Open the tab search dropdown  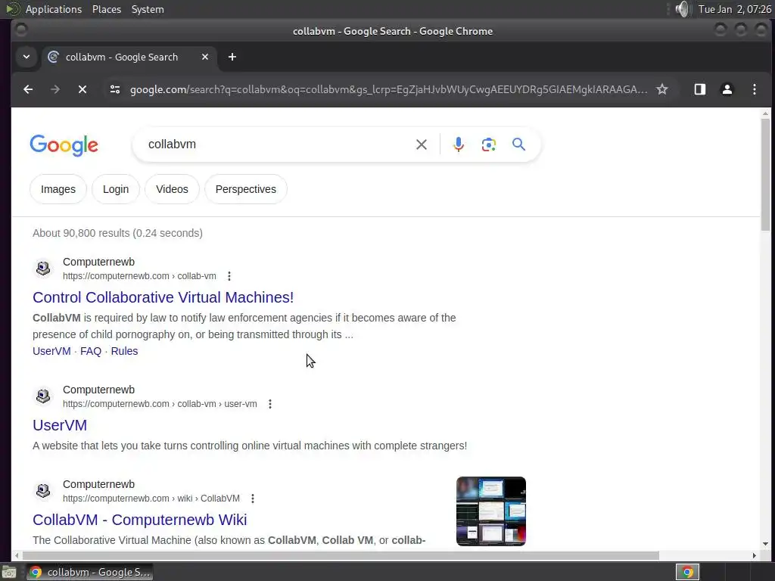pyautogui.click(x=26, y=57)
